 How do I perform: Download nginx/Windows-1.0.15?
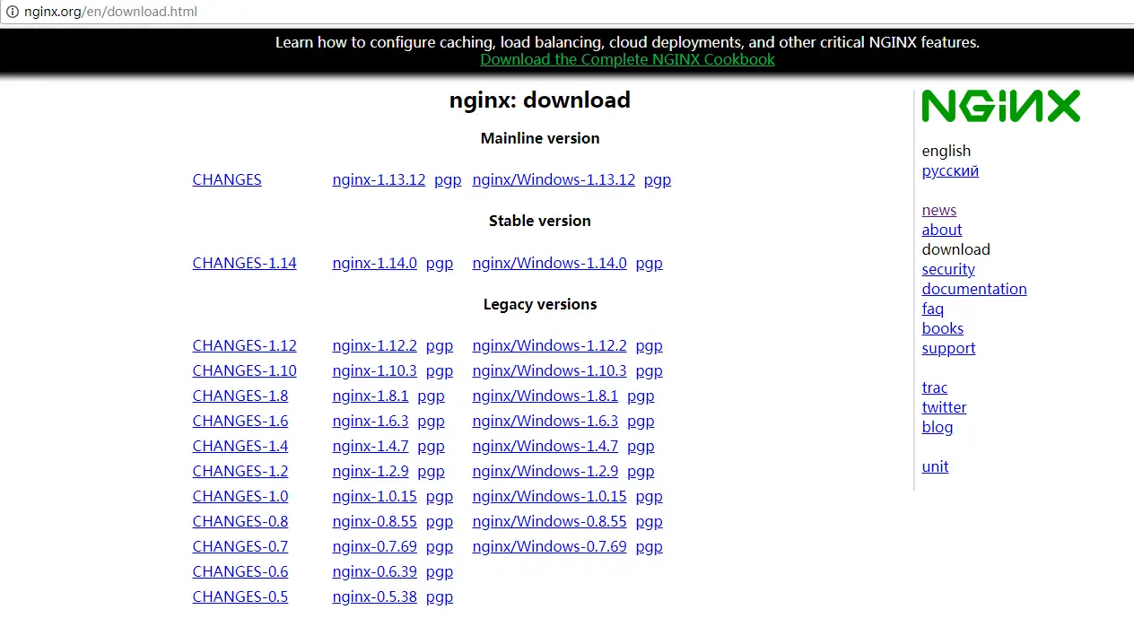[549, 496]
